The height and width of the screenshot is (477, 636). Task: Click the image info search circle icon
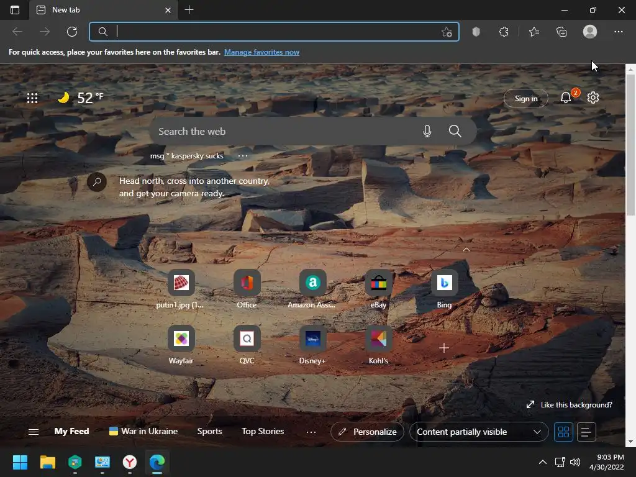click(97, 182)
